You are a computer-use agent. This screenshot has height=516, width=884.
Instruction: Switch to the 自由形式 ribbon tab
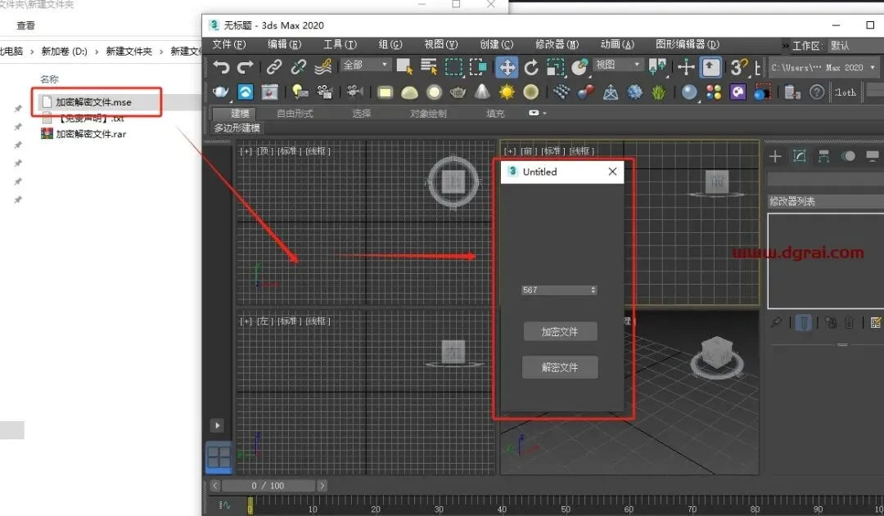click(295, 114)
